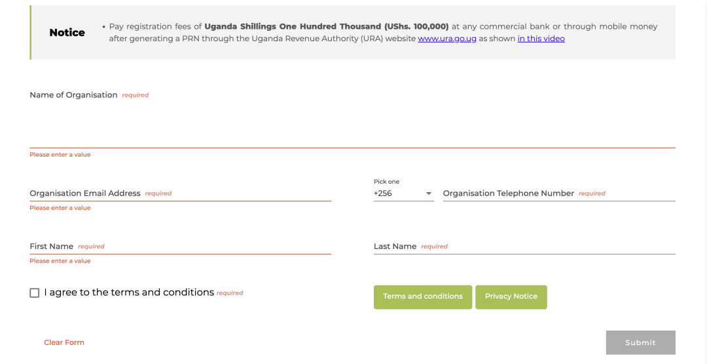Click the Notice heading in the banner
707x364 pixels.
pyautogui.click(x=67, y=33)
